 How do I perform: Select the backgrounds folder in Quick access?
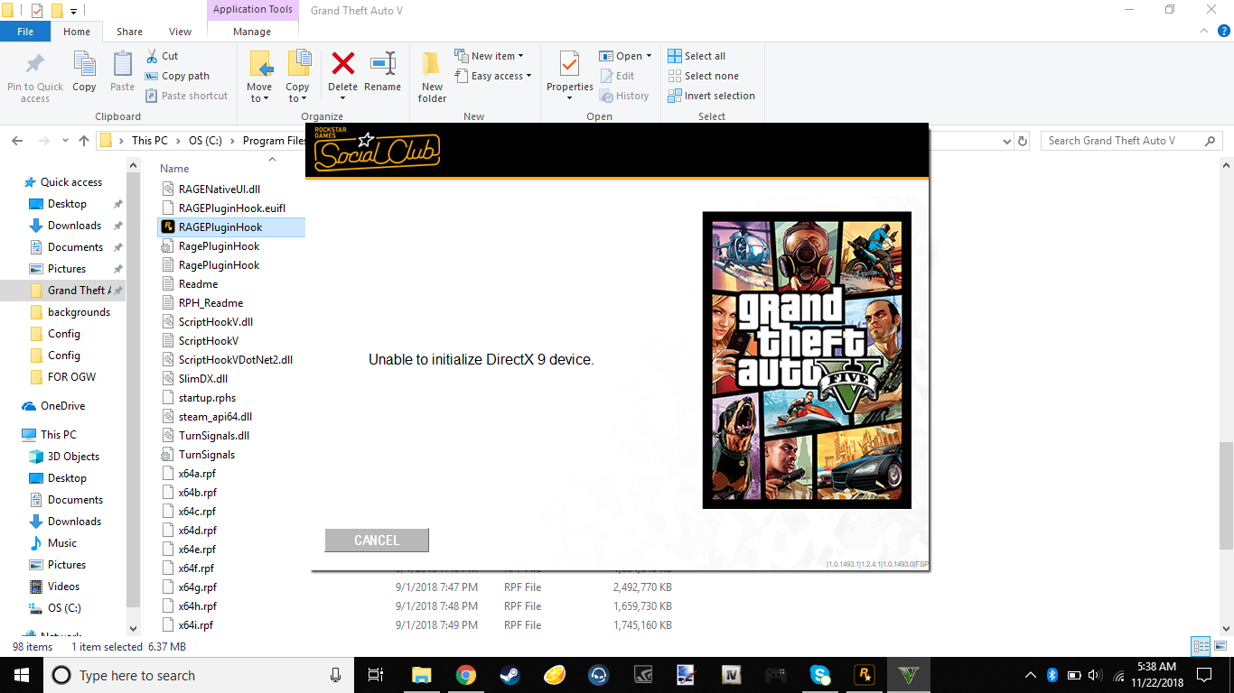(79, 312)
